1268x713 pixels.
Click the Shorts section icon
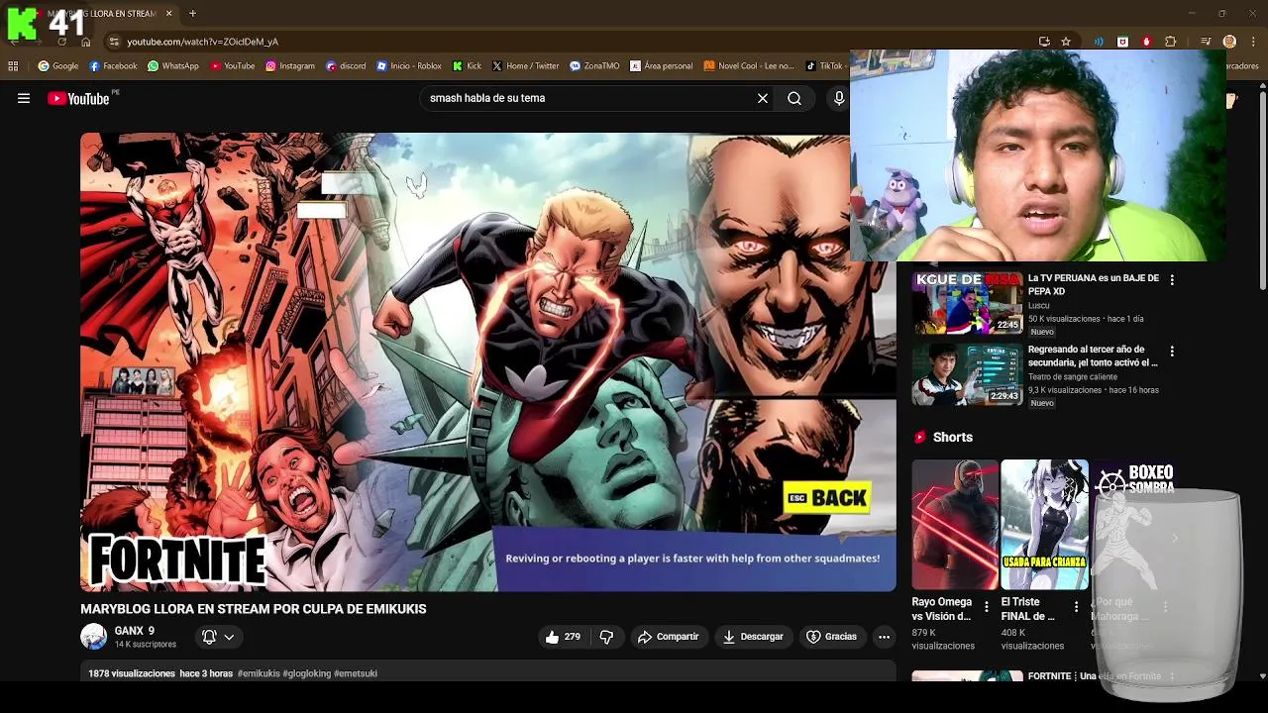pos(920,437)
